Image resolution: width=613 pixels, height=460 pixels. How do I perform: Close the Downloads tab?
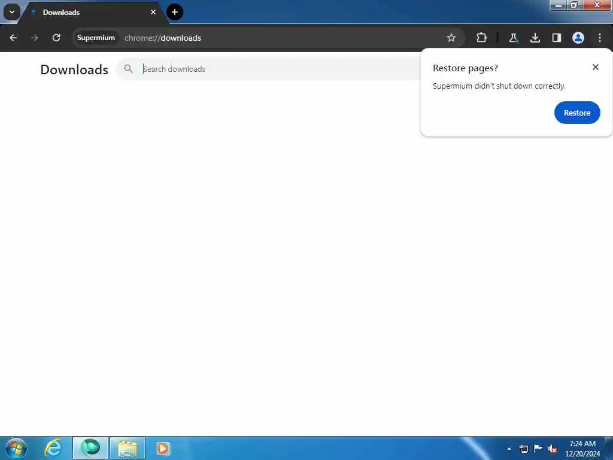pyautogui.click(x=153, y=12)
